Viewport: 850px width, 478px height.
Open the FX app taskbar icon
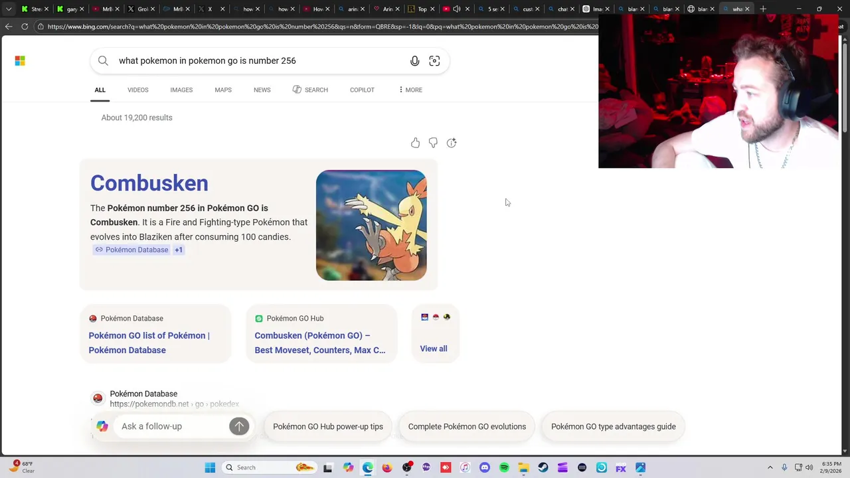pos(621,467)
